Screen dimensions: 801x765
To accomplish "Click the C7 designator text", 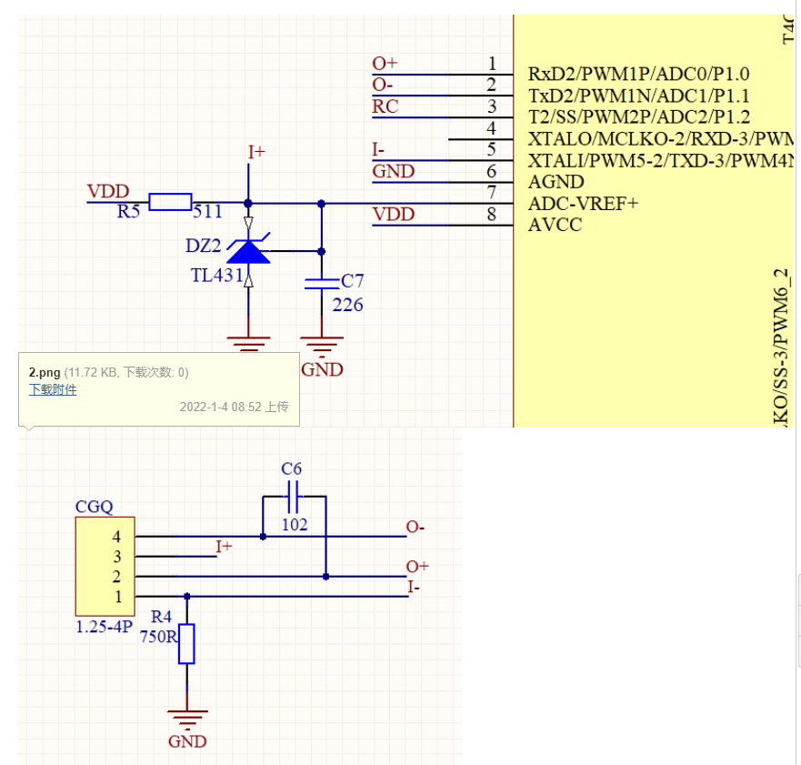I will 353,281.
